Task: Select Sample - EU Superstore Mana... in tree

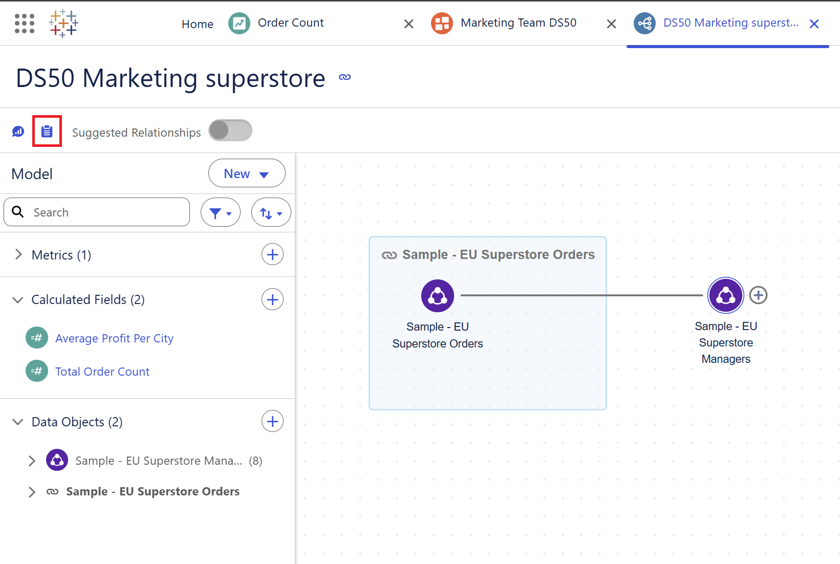Action: coord(159,461)
